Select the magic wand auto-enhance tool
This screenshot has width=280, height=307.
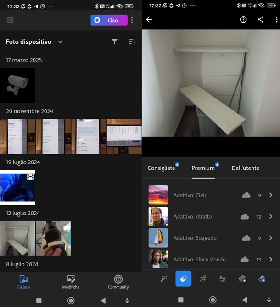pyautogui.click(x=163, y=278)
